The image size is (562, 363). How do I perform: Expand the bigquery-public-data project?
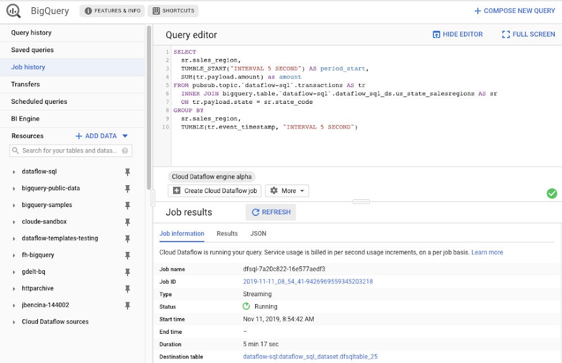tap(14, 189)
